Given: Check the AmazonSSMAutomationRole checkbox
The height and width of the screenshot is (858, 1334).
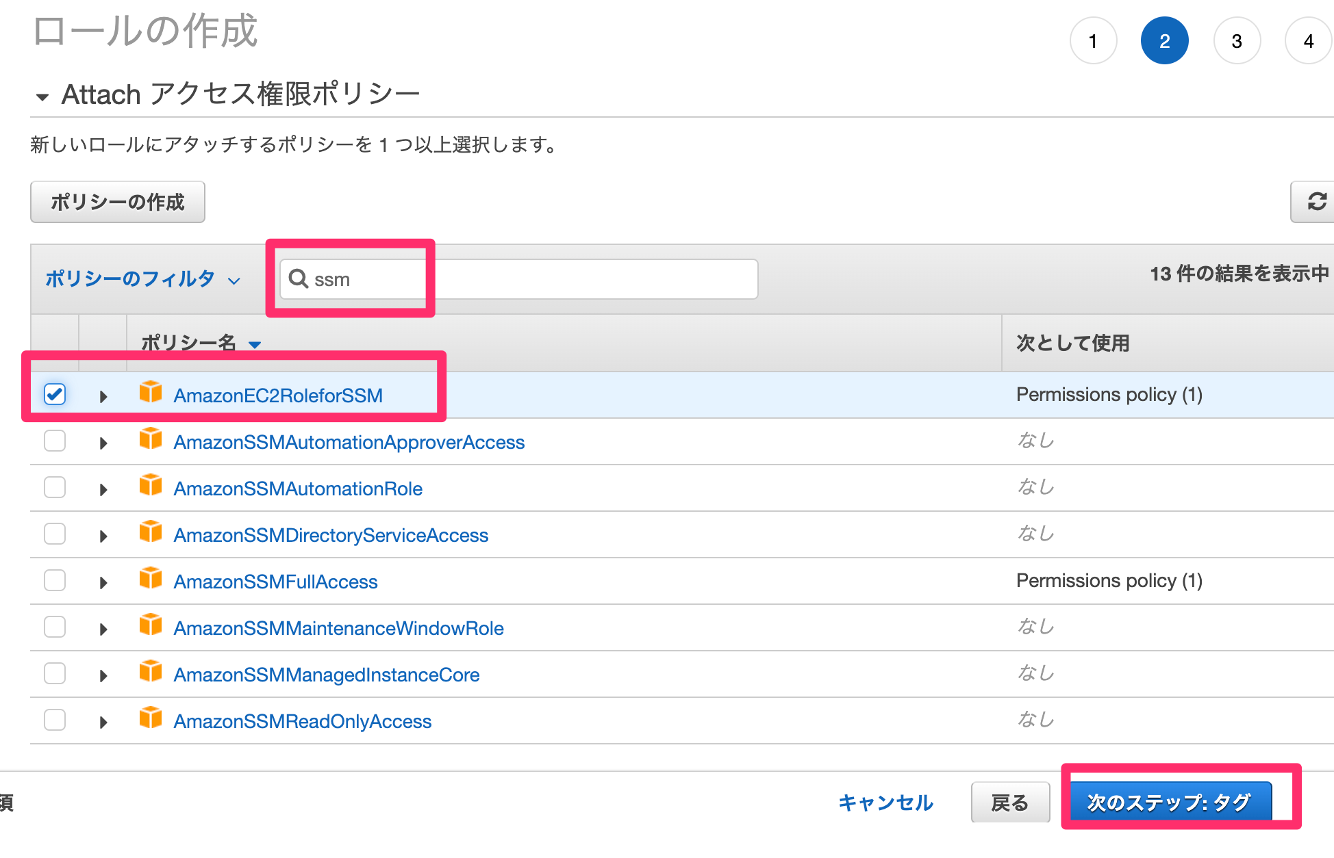Looking at the screenshot, I should tap(55, 487).
